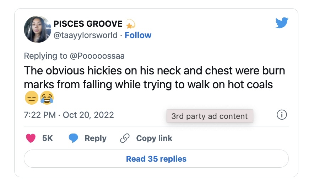Click the tweet text about hot coals

coord(154,78)
